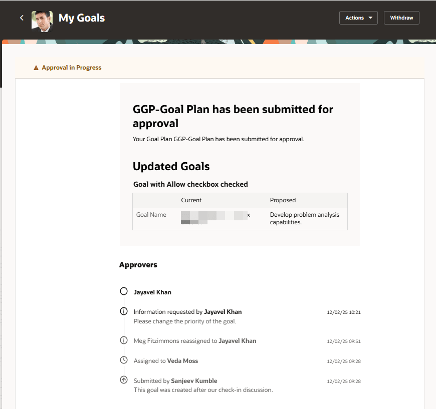Click the submission arrow icon beside Sanjeev Kumble

[x=124, y=379]
